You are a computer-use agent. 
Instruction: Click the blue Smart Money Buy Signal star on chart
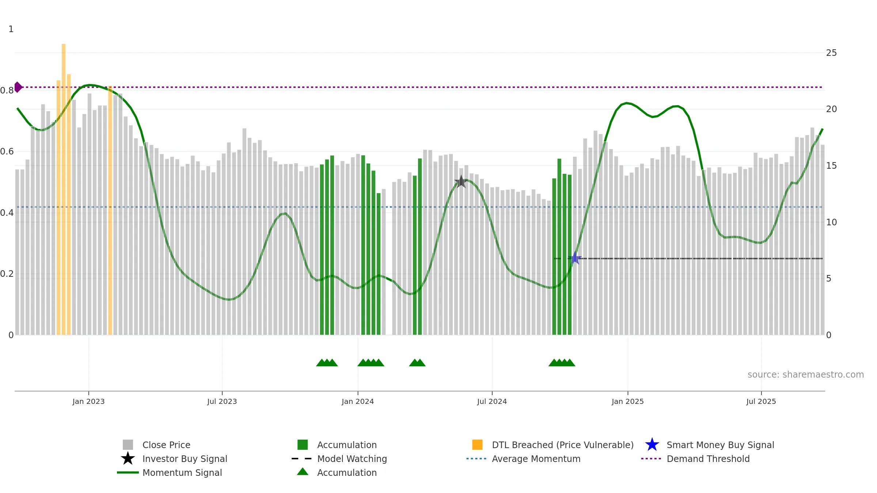(x=575, y=258)
